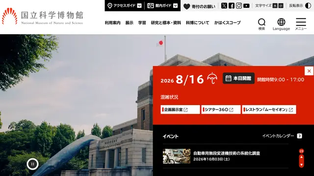Pause the hero image slideshow
314x176 pixels.
click(x=32, y=164)
